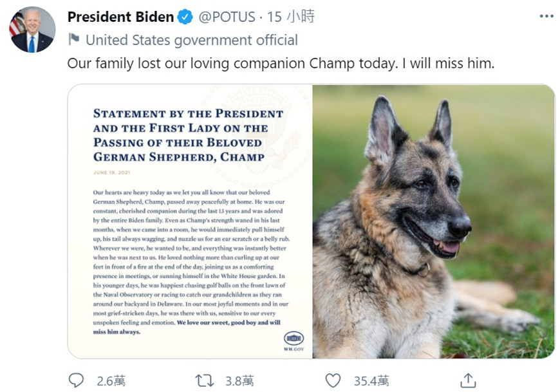Click the United States government official label
This screenshot has width=560, height=392.
pos(192,40)
